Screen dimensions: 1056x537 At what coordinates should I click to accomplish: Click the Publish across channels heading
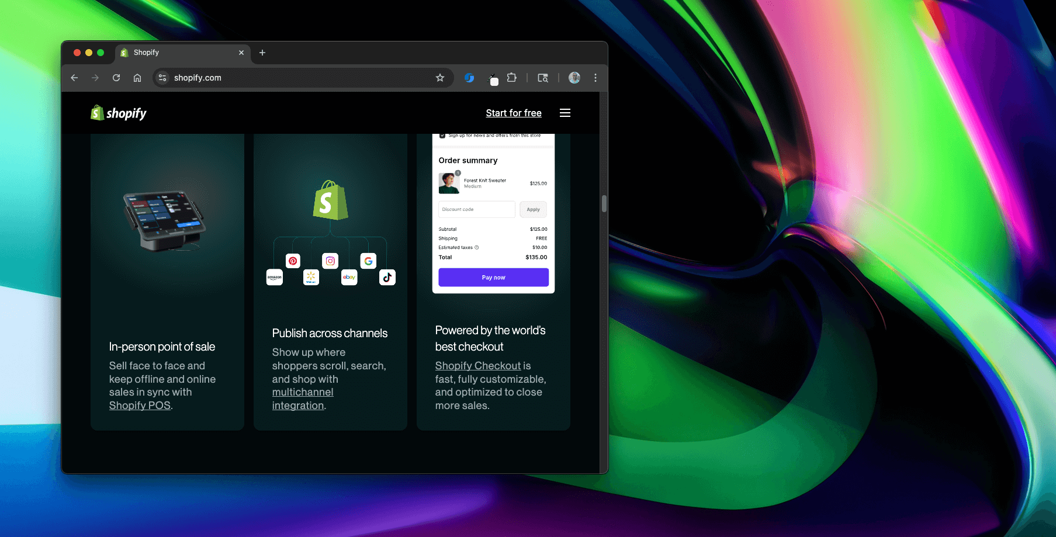[330, 333]
